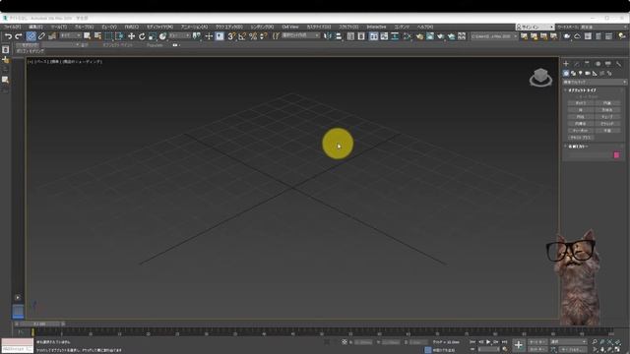Select the Shapes category icon
630x354 pixels.
tap(573, 74)
